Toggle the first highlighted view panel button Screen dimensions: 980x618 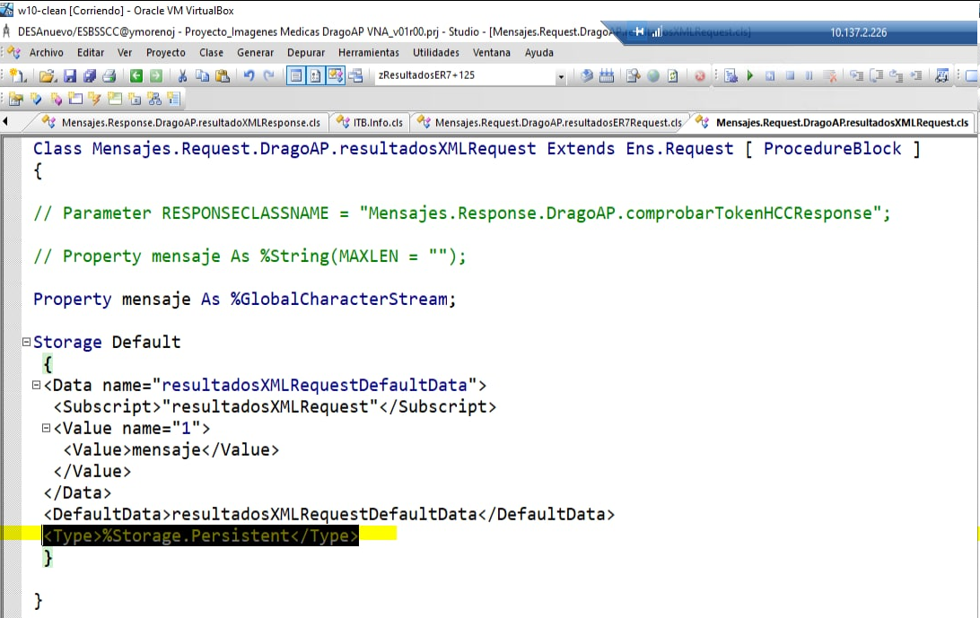tap(295, 76)
